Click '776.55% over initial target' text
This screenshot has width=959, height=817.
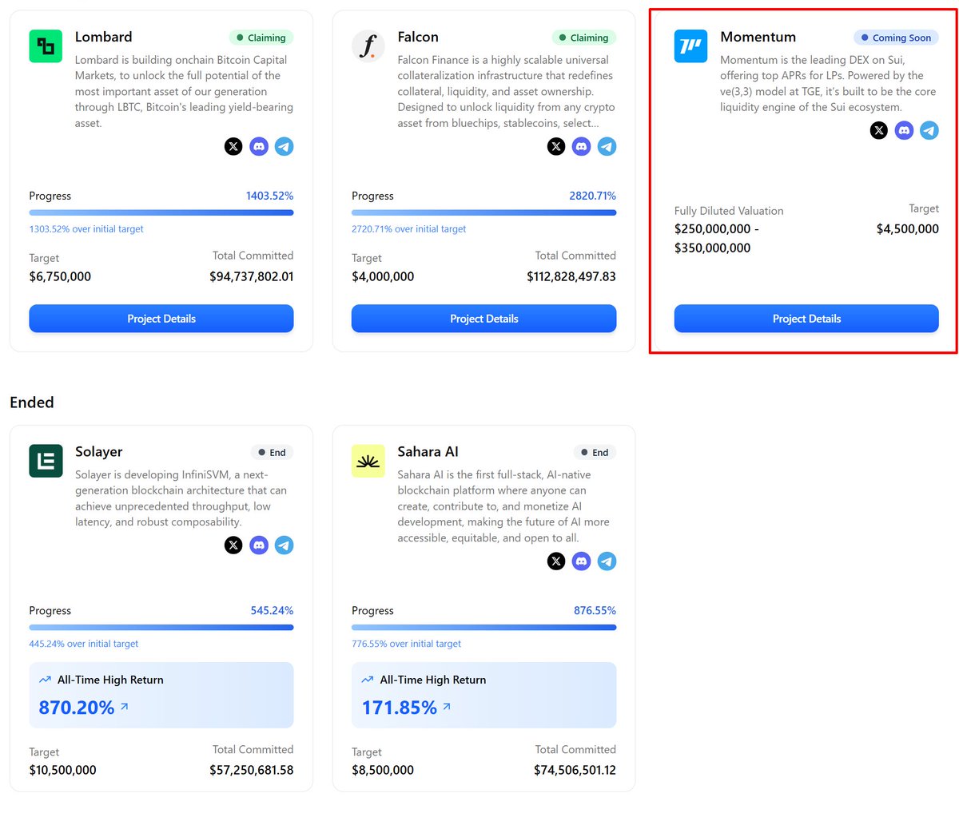click(407, 644)
